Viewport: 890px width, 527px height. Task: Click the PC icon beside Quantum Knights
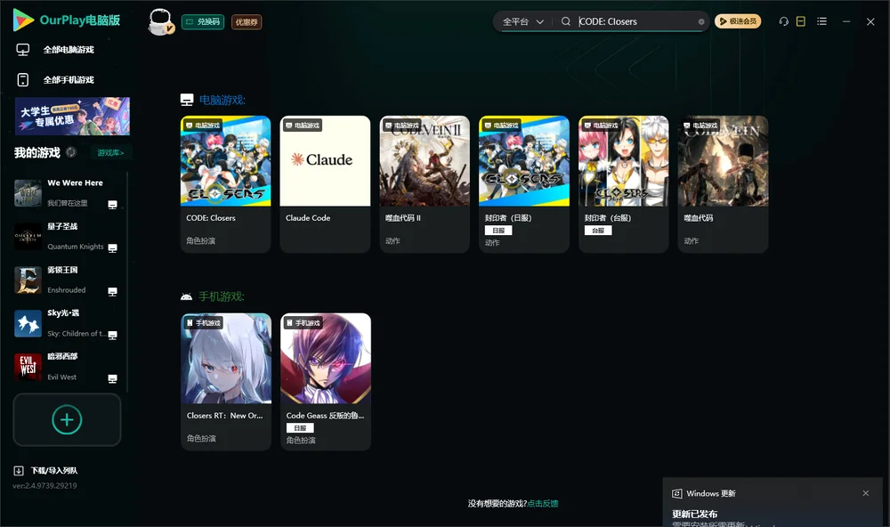click(112, 248)
